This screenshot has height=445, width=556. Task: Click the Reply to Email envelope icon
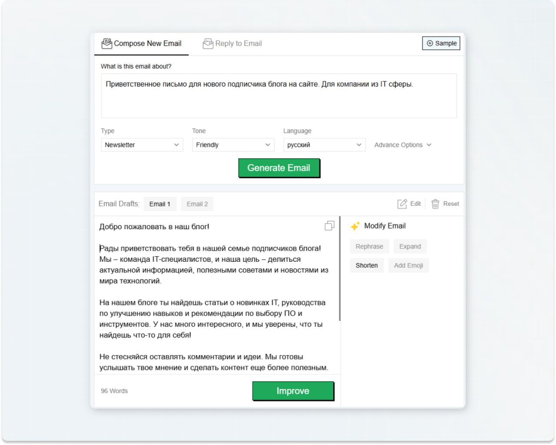click(x=208, y=43)
